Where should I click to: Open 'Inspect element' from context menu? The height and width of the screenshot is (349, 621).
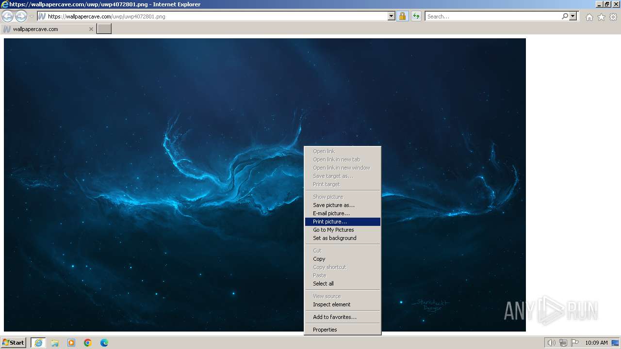pyautogui.click(x=343, y=304)
